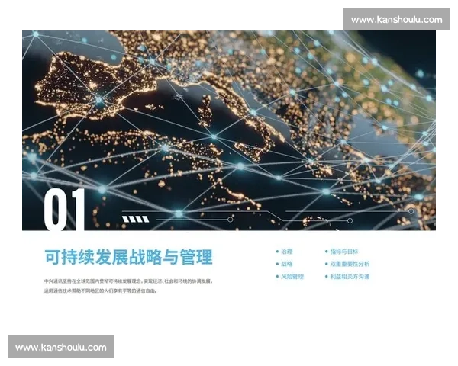
Task: Click the bottom-left www.kanshoulu.com watermark
Action: 61,348
